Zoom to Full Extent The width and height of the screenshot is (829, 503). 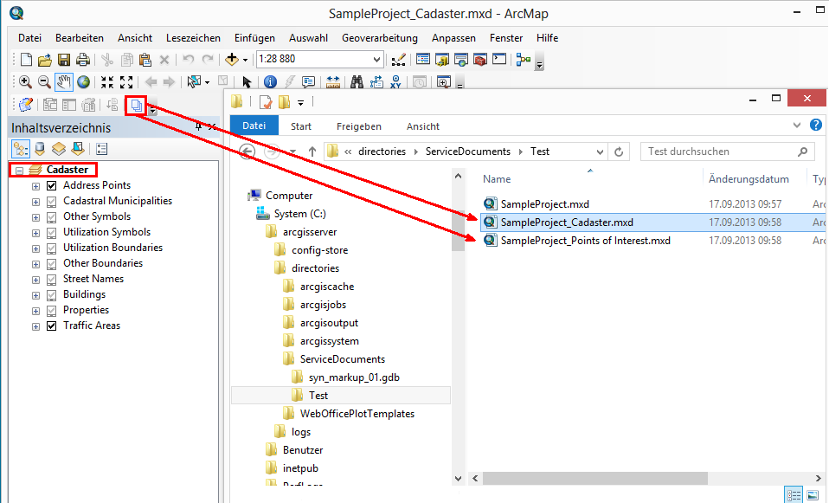click(83, 81)
